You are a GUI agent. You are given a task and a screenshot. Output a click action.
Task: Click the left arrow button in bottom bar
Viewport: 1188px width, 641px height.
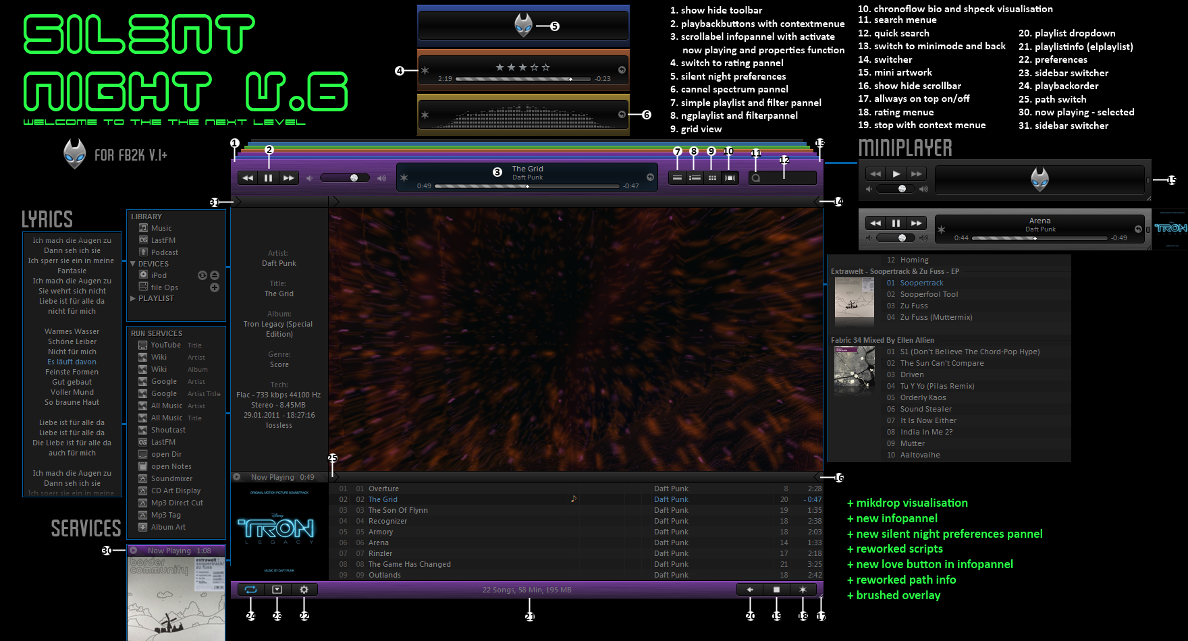pyautogui.click(x=750, y=590)
